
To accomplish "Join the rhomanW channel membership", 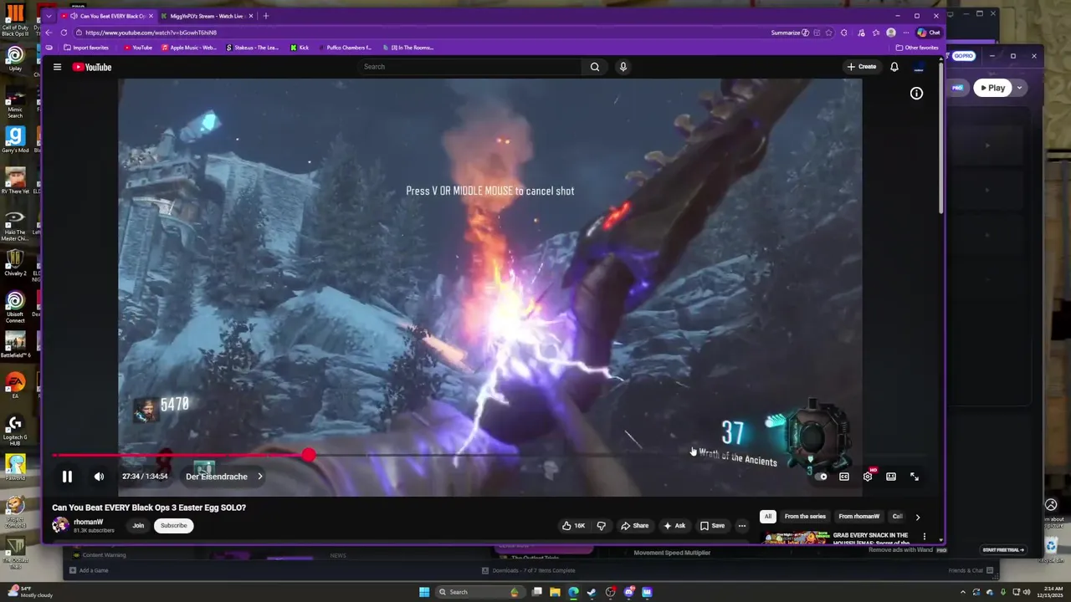I will 138,525.
